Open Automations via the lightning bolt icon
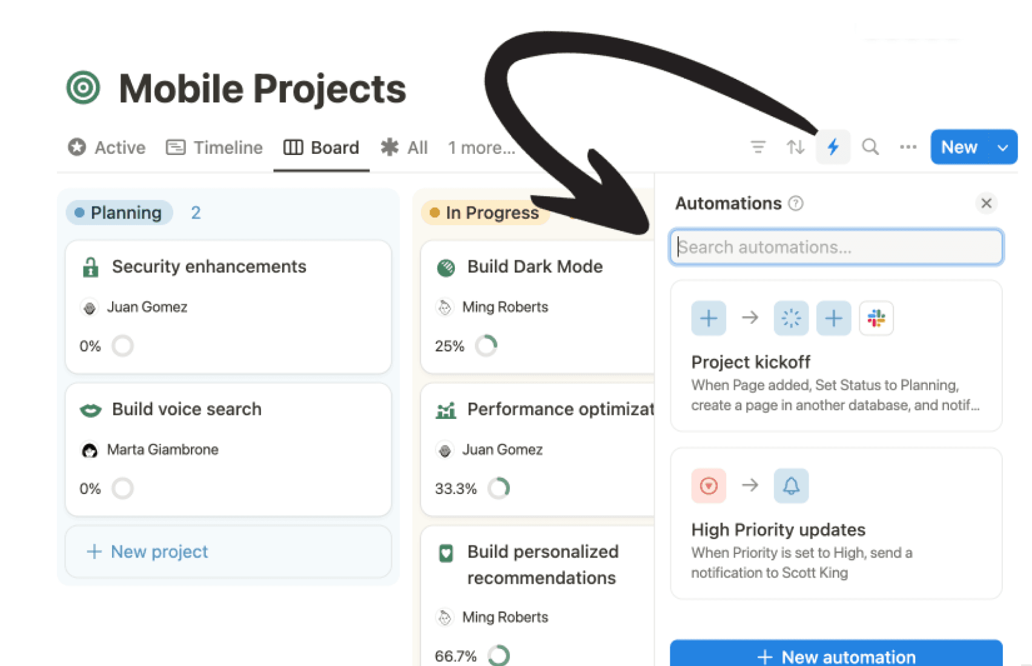Viewport: 1032px width, 666px height. click(x=833, y=147)
